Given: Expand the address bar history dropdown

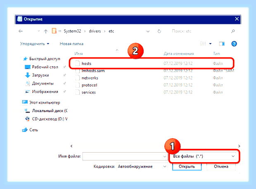Looking at the screenshot, I should [x=148, y=31].
